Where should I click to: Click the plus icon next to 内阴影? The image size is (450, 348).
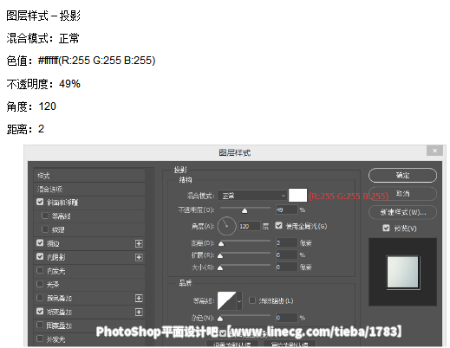(x=139, y=257)
